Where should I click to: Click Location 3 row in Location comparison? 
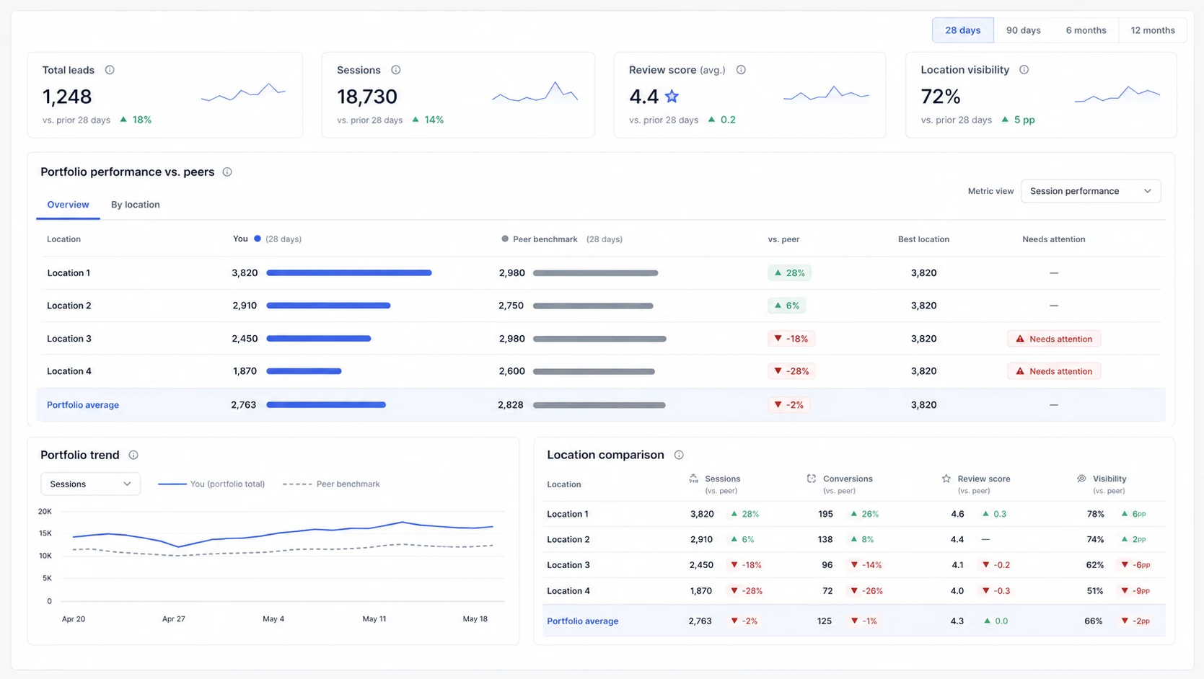pyautogui.click(x=854, y=565)
